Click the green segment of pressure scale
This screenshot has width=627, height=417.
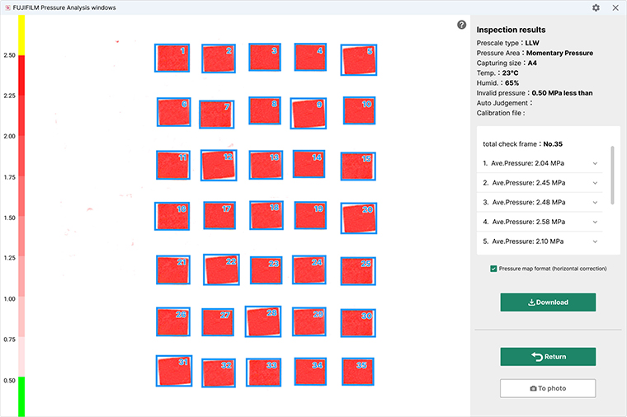(21, 396)
